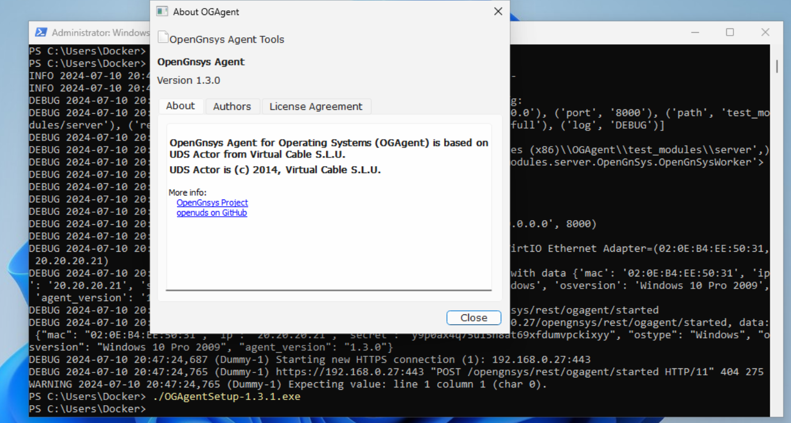Click the UDS Actor copyright text
This screenshot has width=791, height=423.
[275, 170]
